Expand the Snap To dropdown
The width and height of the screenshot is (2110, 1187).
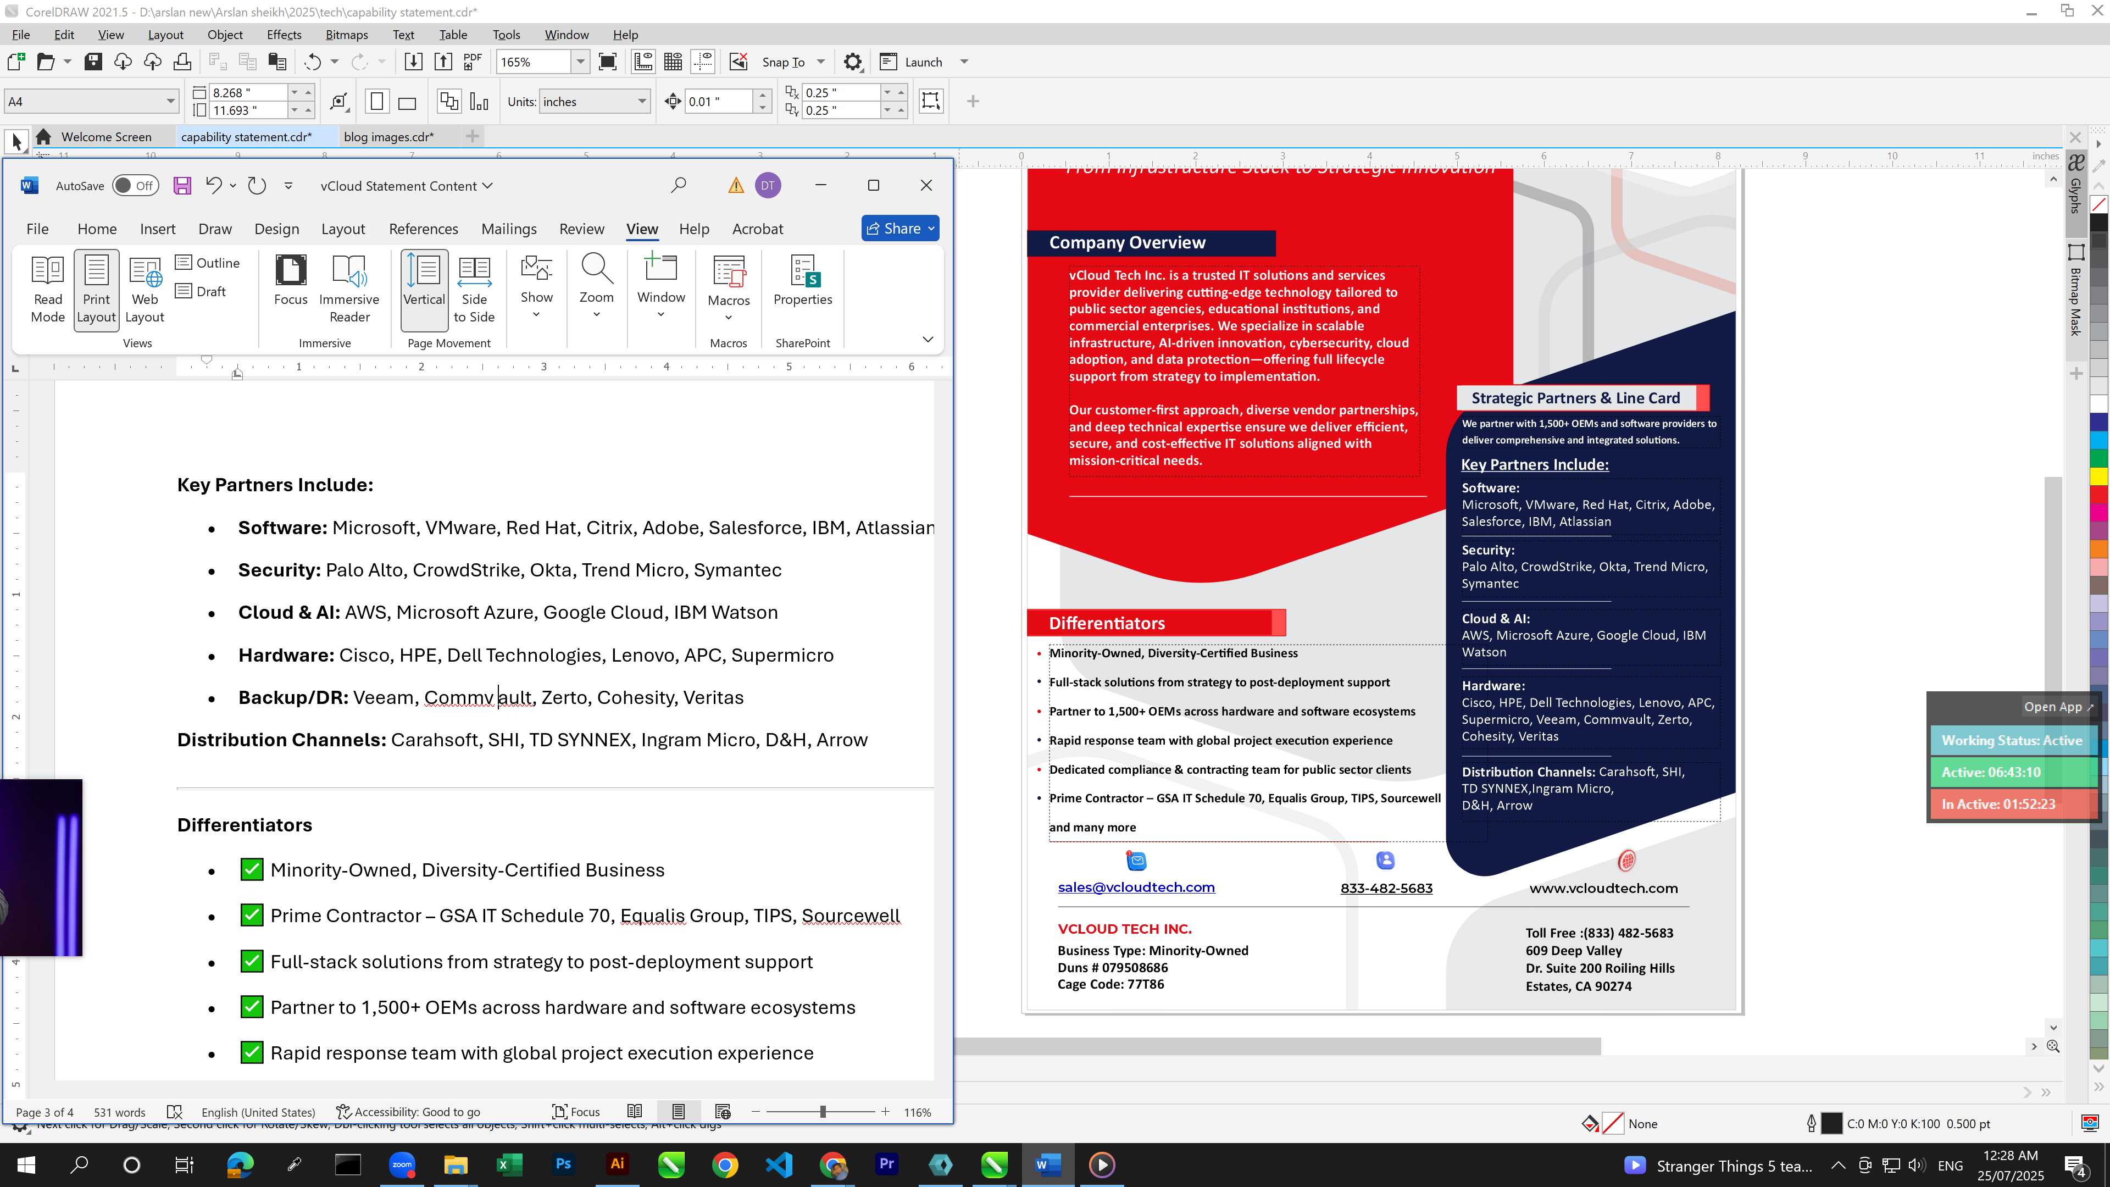(x=820, y=62)
